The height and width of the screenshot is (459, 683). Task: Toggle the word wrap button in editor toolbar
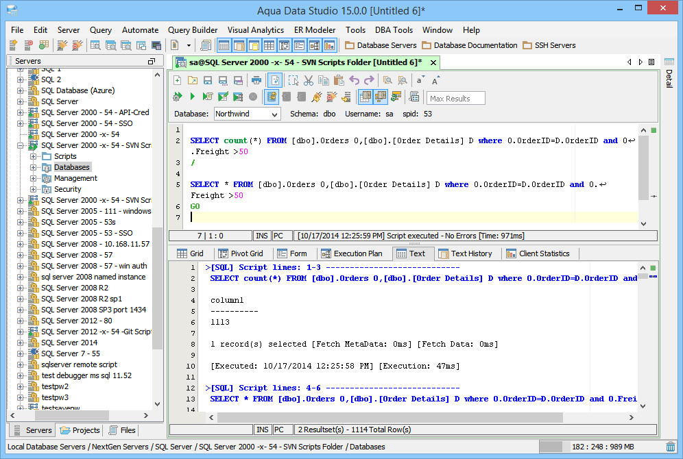[x=274, y=80]
